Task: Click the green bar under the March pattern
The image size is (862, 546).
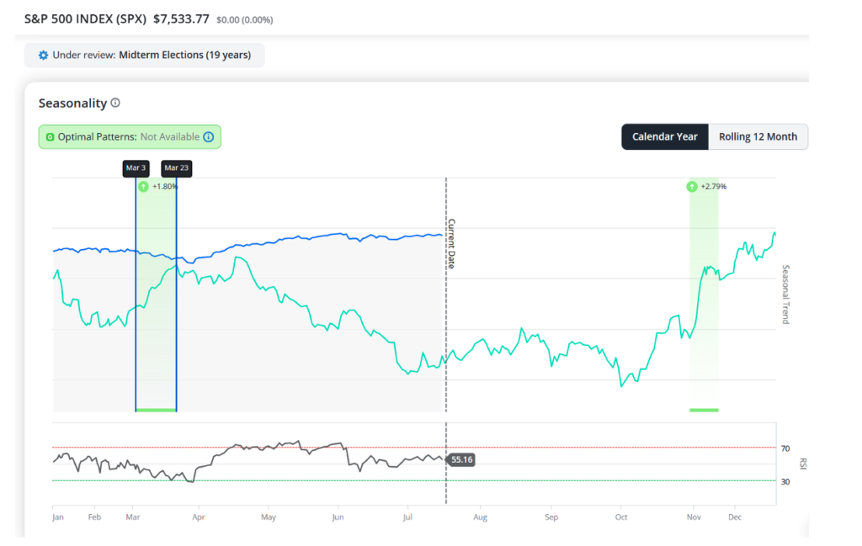Action: 156,410
